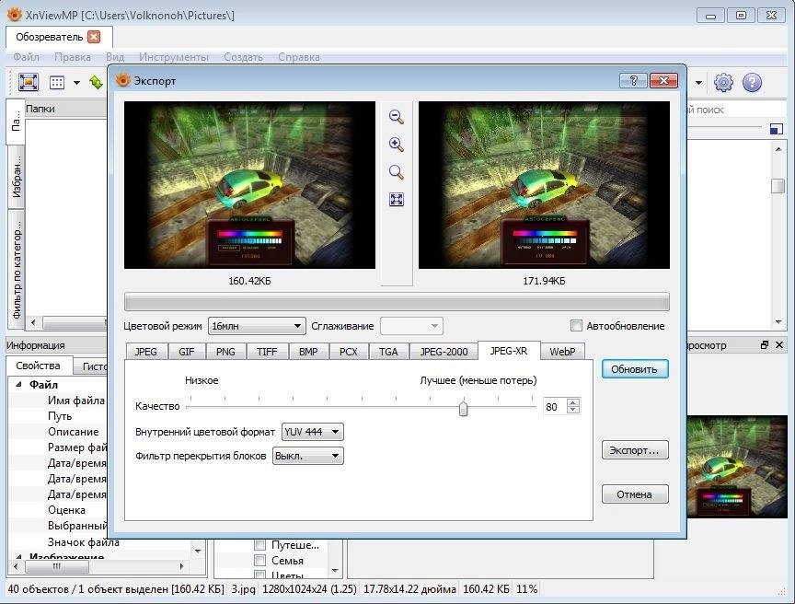795x604 pixels.
Task: Click the quick search field
Action: [737, 109]
